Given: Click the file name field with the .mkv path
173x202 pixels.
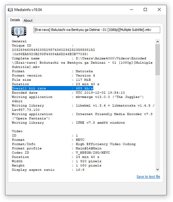Looking at the screenshot, I should (97, 30).
